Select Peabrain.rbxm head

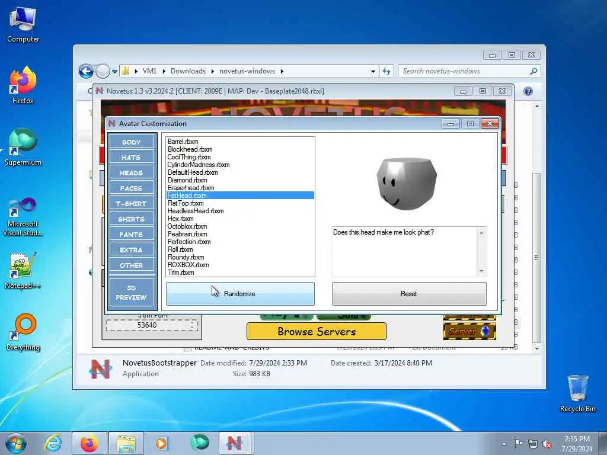point(240,234)
